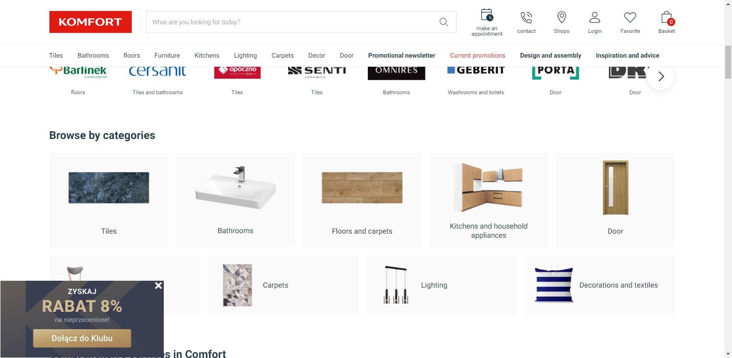
Task: Open the Furniture navigation menu
Action: (x=167, y=55)
